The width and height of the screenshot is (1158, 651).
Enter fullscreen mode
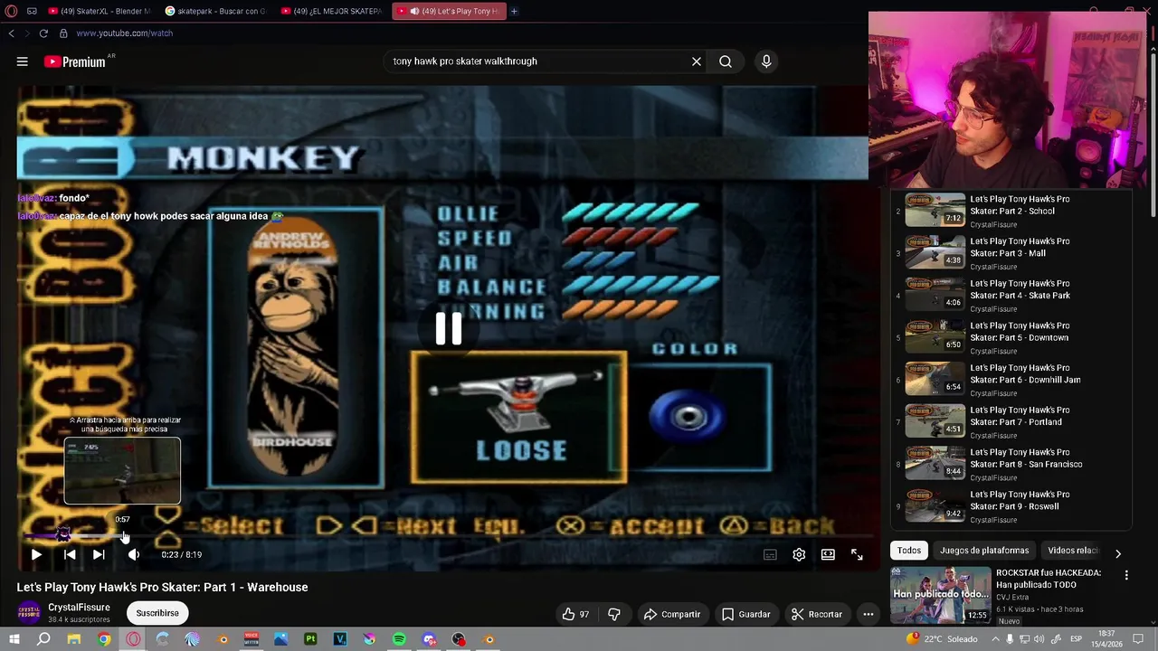(x=857, y=554)
